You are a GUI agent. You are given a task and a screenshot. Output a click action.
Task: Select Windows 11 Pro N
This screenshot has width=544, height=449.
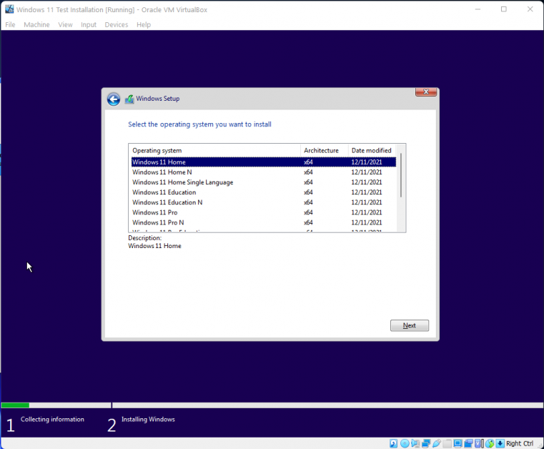(264, 222)
